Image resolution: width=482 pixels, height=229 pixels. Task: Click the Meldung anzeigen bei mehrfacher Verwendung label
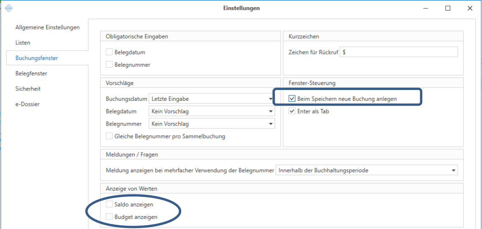coord(189,170)
